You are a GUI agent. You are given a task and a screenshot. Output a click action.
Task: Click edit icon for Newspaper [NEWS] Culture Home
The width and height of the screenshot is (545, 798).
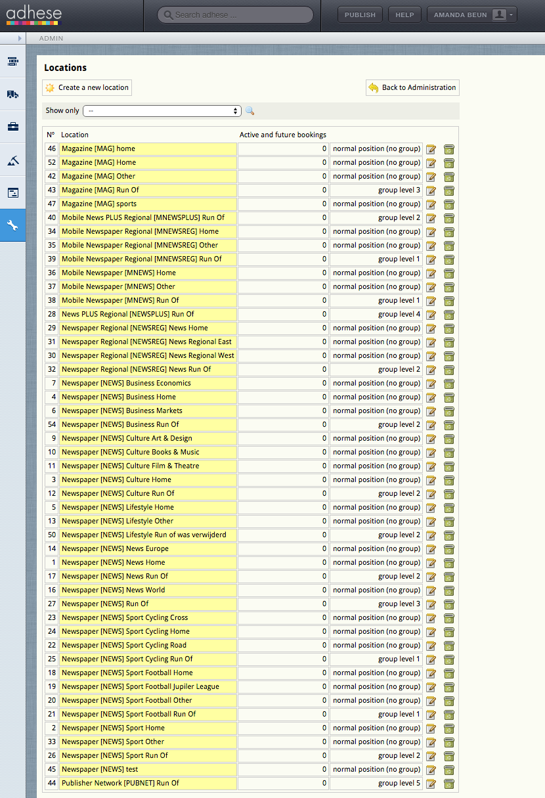point(431,480)
